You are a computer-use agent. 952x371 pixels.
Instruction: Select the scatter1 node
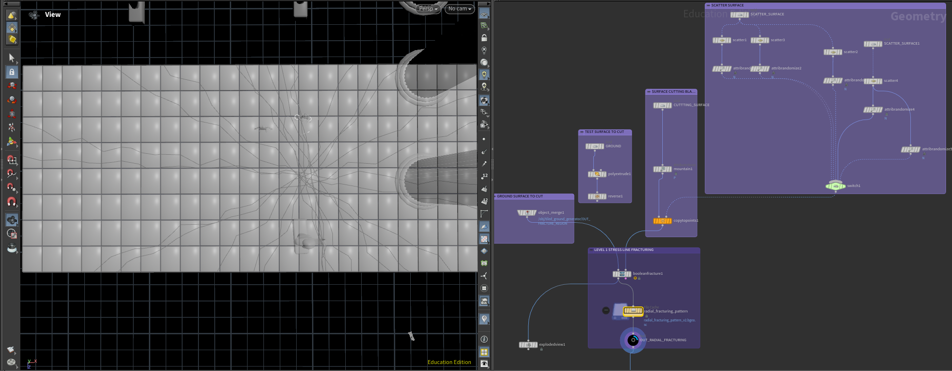721,41
